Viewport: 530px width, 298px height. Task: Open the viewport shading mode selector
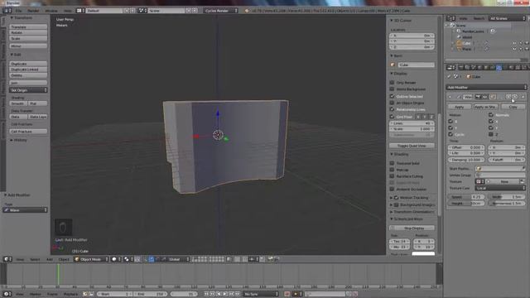pyautogui.click(x=116, y=259)
